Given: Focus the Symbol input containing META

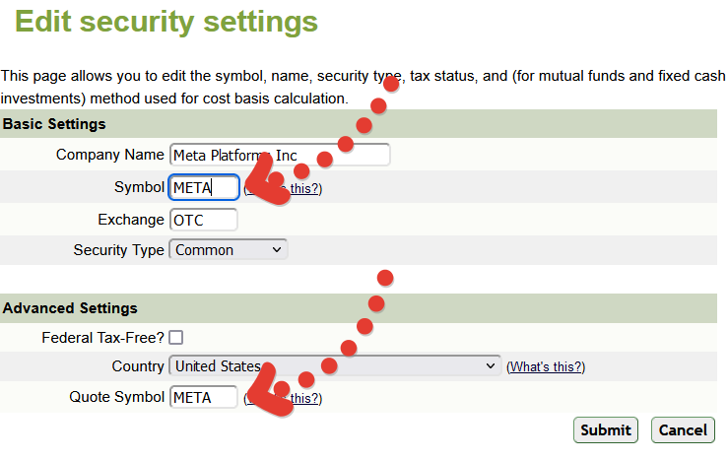Looking at the screenshot, I should click(204, 187).
